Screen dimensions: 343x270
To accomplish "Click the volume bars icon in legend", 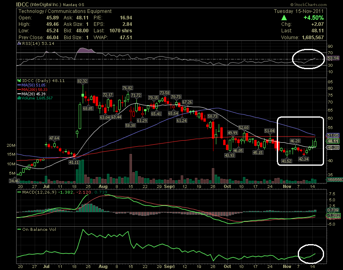I will (x=19, y=98).
